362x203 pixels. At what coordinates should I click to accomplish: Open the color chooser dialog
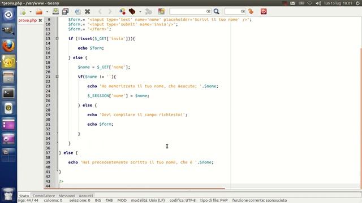(x=161, y=11)
